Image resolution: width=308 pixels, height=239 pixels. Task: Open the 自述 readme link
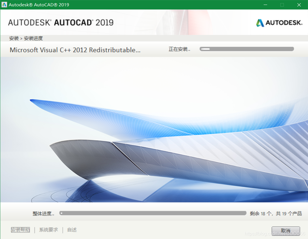coord(72,230)
